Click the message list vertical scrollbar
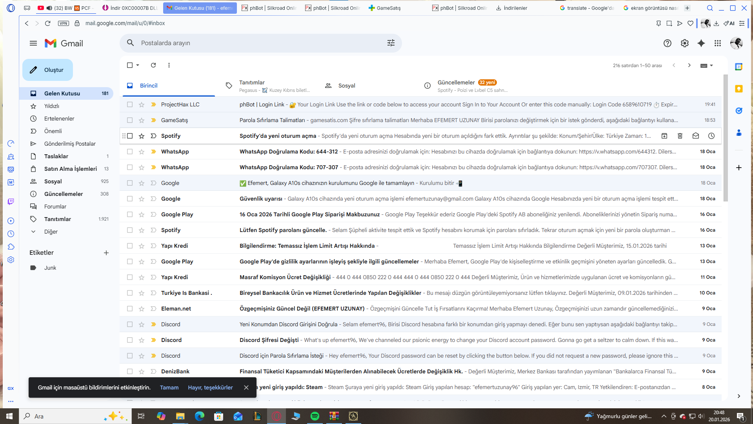 (726, 138)
